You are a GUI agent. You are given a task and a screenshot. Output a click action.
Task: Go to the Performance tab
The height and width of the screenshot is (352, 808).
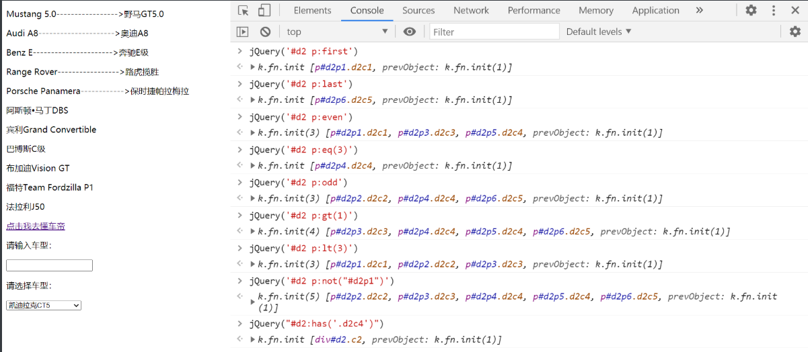point(534,10)
